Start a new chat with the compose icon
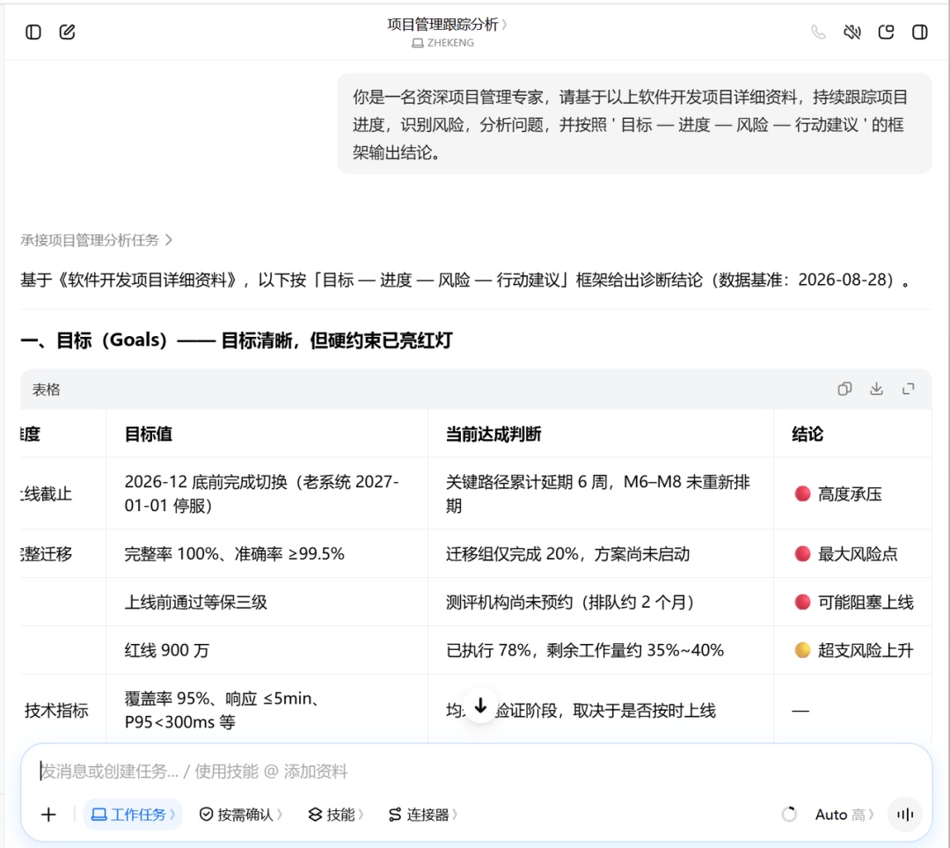The image size is (950, 848). tap(67, 32)
